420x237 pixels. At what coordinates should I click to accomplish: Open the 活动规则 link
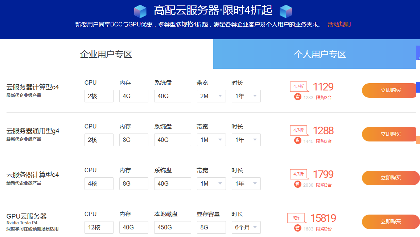coord(339,25)
